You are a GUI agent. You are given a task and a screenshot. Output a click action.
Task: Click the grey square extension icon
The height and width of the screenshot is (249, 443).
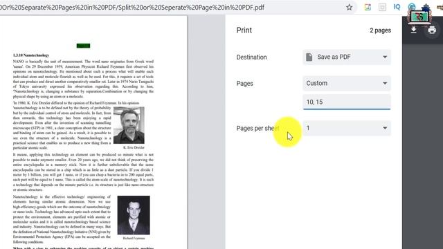coord(382,8)
